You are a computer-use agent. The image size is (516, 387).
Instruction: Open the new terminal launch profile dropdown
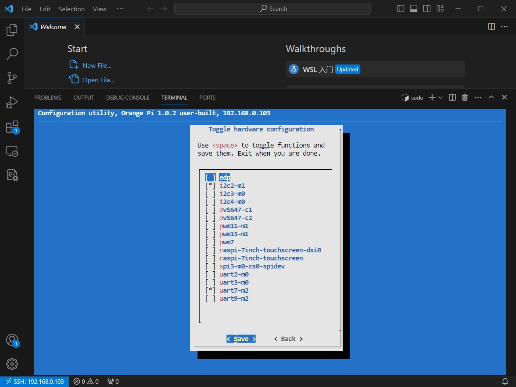pos(440,97)
